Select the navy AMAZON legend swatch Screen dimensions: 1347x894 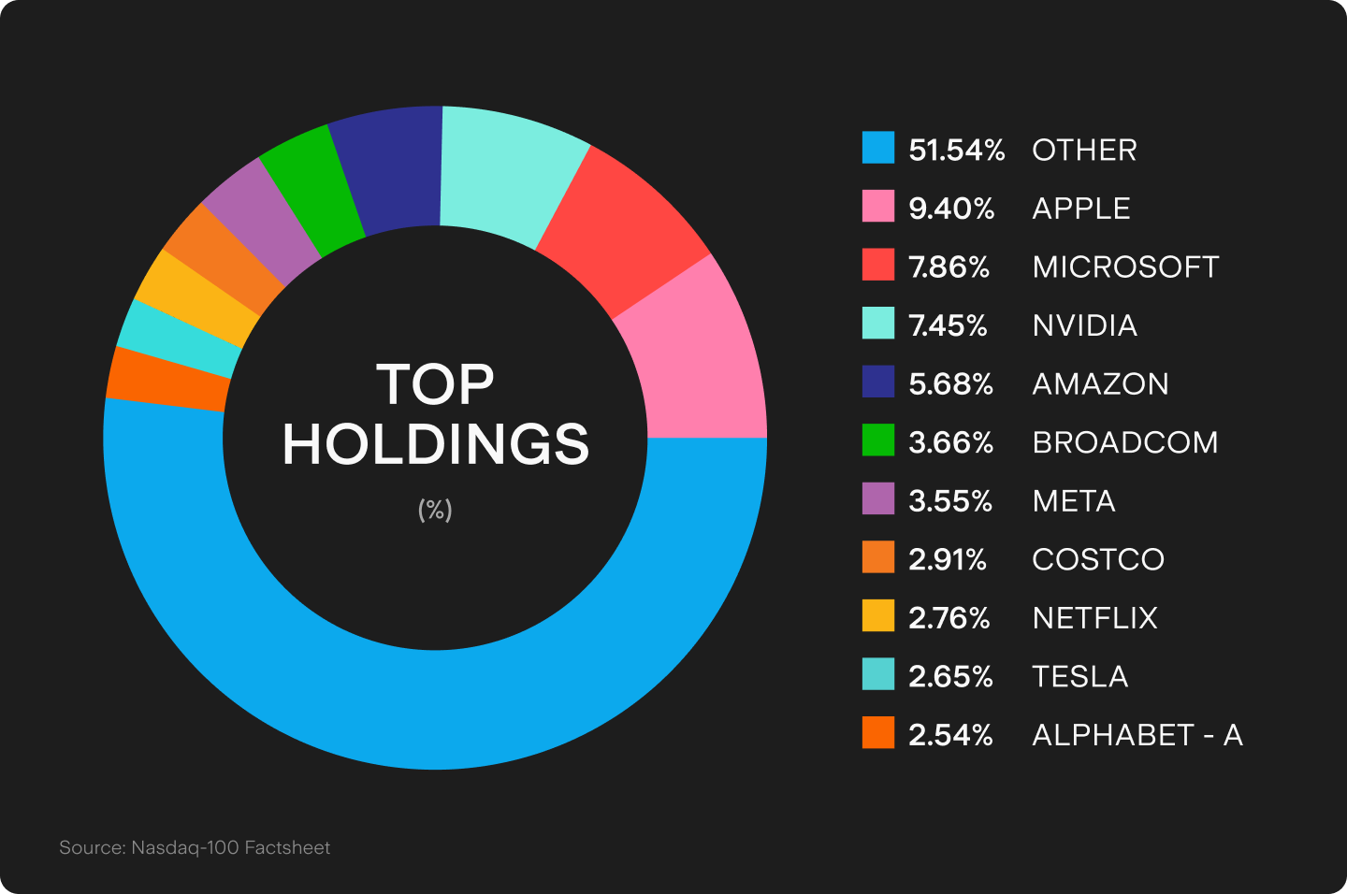point(877,382)
